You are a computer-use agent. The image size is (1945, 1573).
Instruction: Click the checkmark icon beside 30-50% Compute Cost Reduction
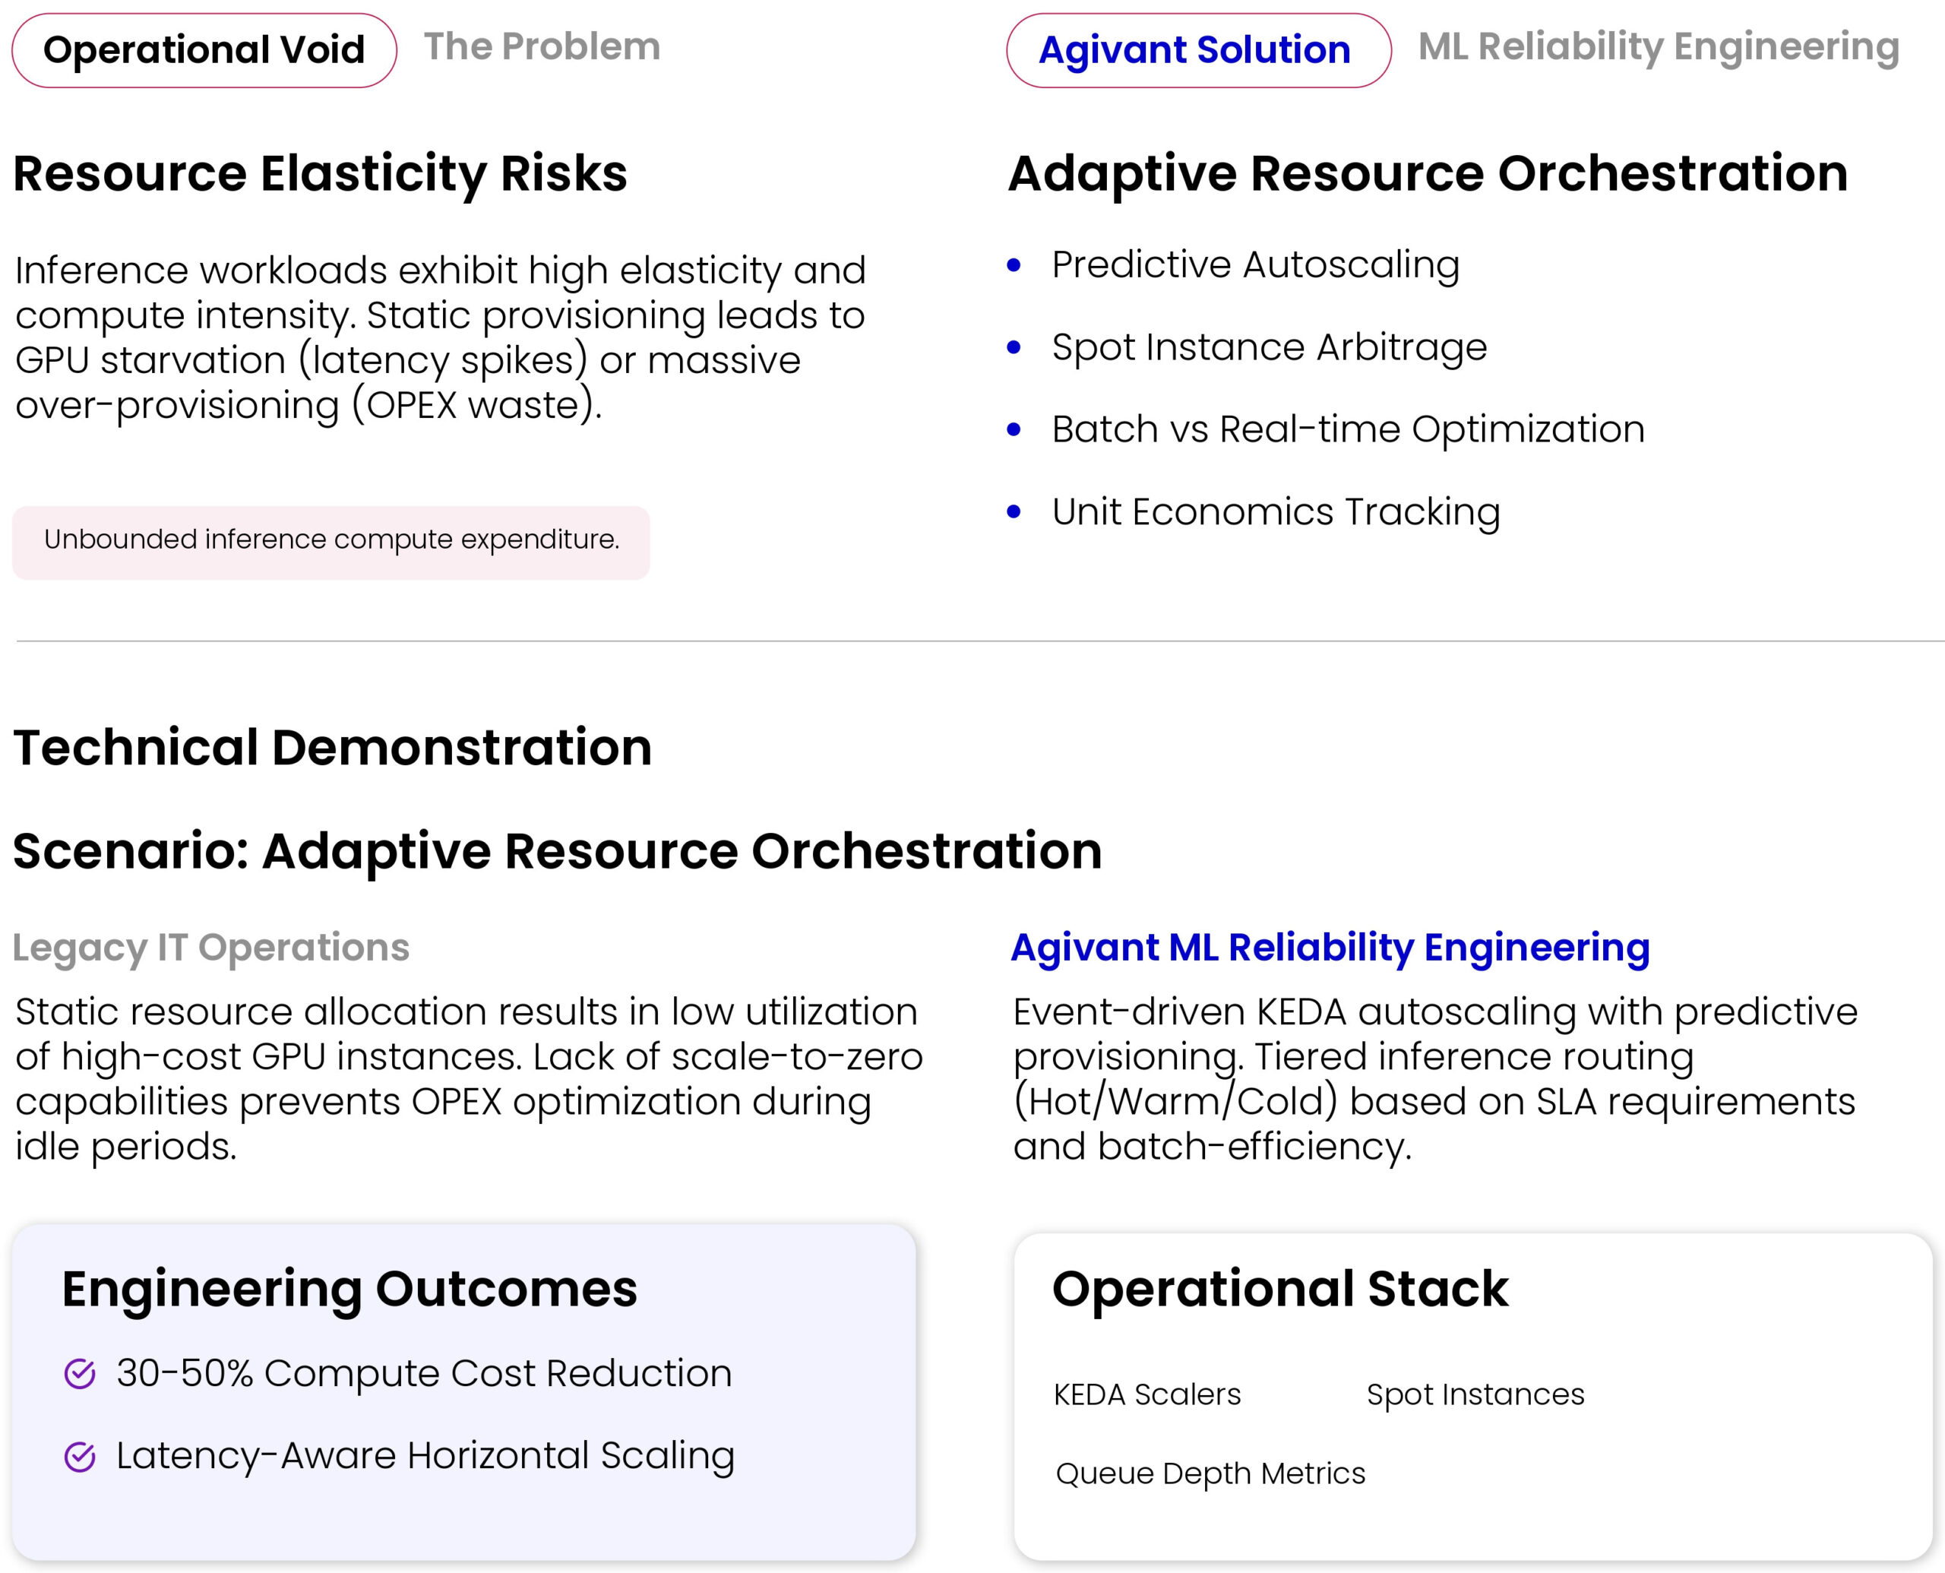click(80, 1374)
